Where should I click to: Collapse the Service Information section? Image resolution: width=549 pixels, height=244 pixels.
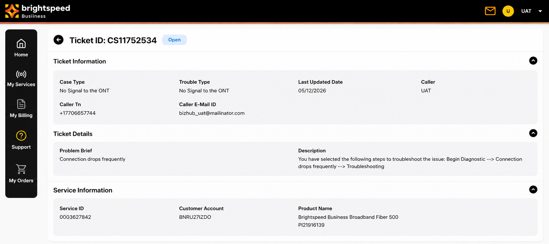click(x=533, y=189)
